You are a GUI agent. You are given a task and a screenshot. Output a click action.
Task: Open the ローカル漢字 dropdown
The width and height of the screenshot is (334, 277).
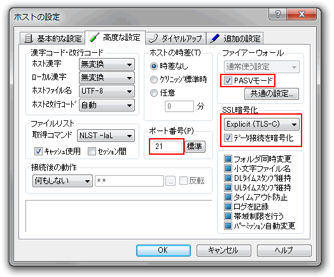pyautogui.click(x=107, y=78)
